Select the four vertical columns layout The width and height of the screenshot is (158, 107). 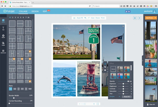20,46
